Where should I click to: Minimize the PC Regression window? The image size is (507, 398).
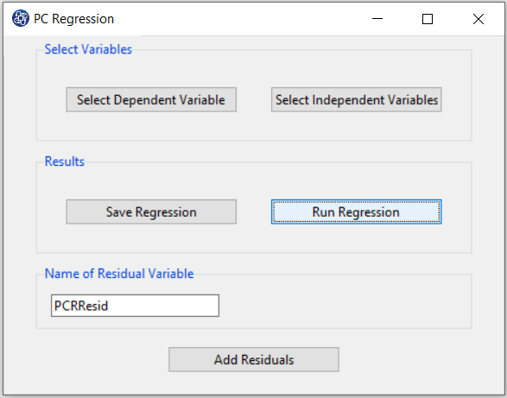tap(377, 19)
